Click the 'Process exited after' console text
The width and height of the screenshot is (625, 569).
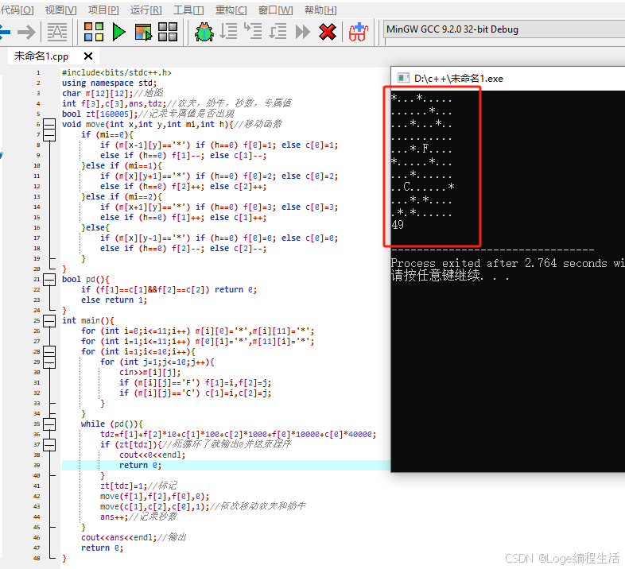[454, 263]
